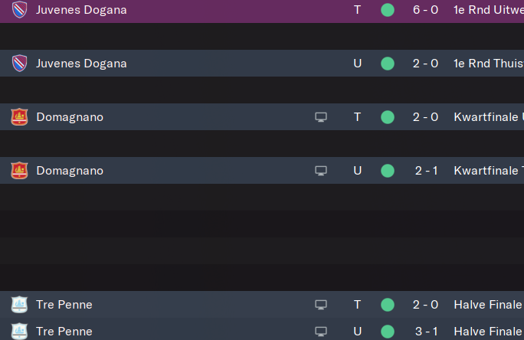Click TV monitor icon in Domagnano 2 - 1 row

pos(321,171)
